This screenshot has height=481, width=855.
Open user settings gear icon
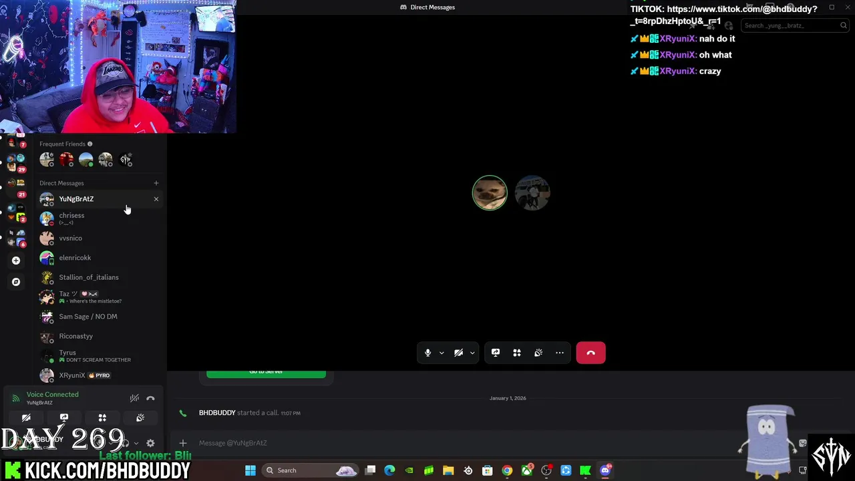150,443
